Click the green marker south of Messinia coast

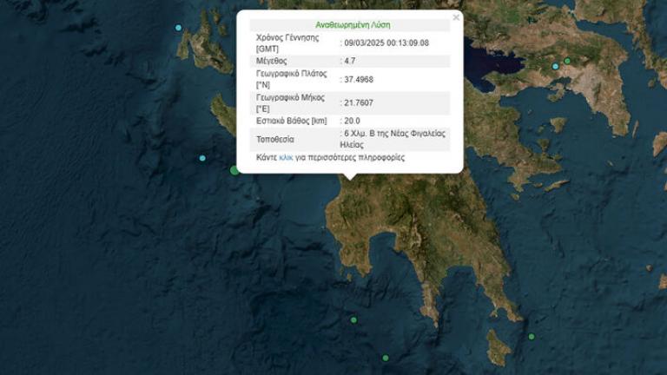click(x=353, y=320)
